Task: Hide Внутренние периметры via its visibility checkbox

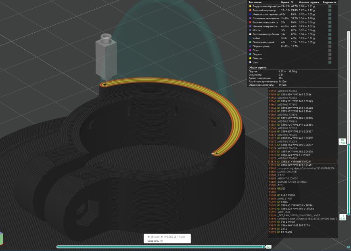Action: click(330, 6)
